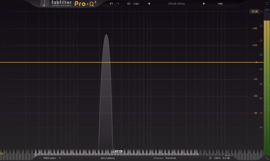This screenshot has width=270, height=161.
Task: Click the +20 dB scale label
Action: pos(255,28)
